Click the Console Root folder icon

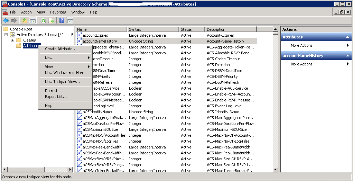[x=6, y=29]
